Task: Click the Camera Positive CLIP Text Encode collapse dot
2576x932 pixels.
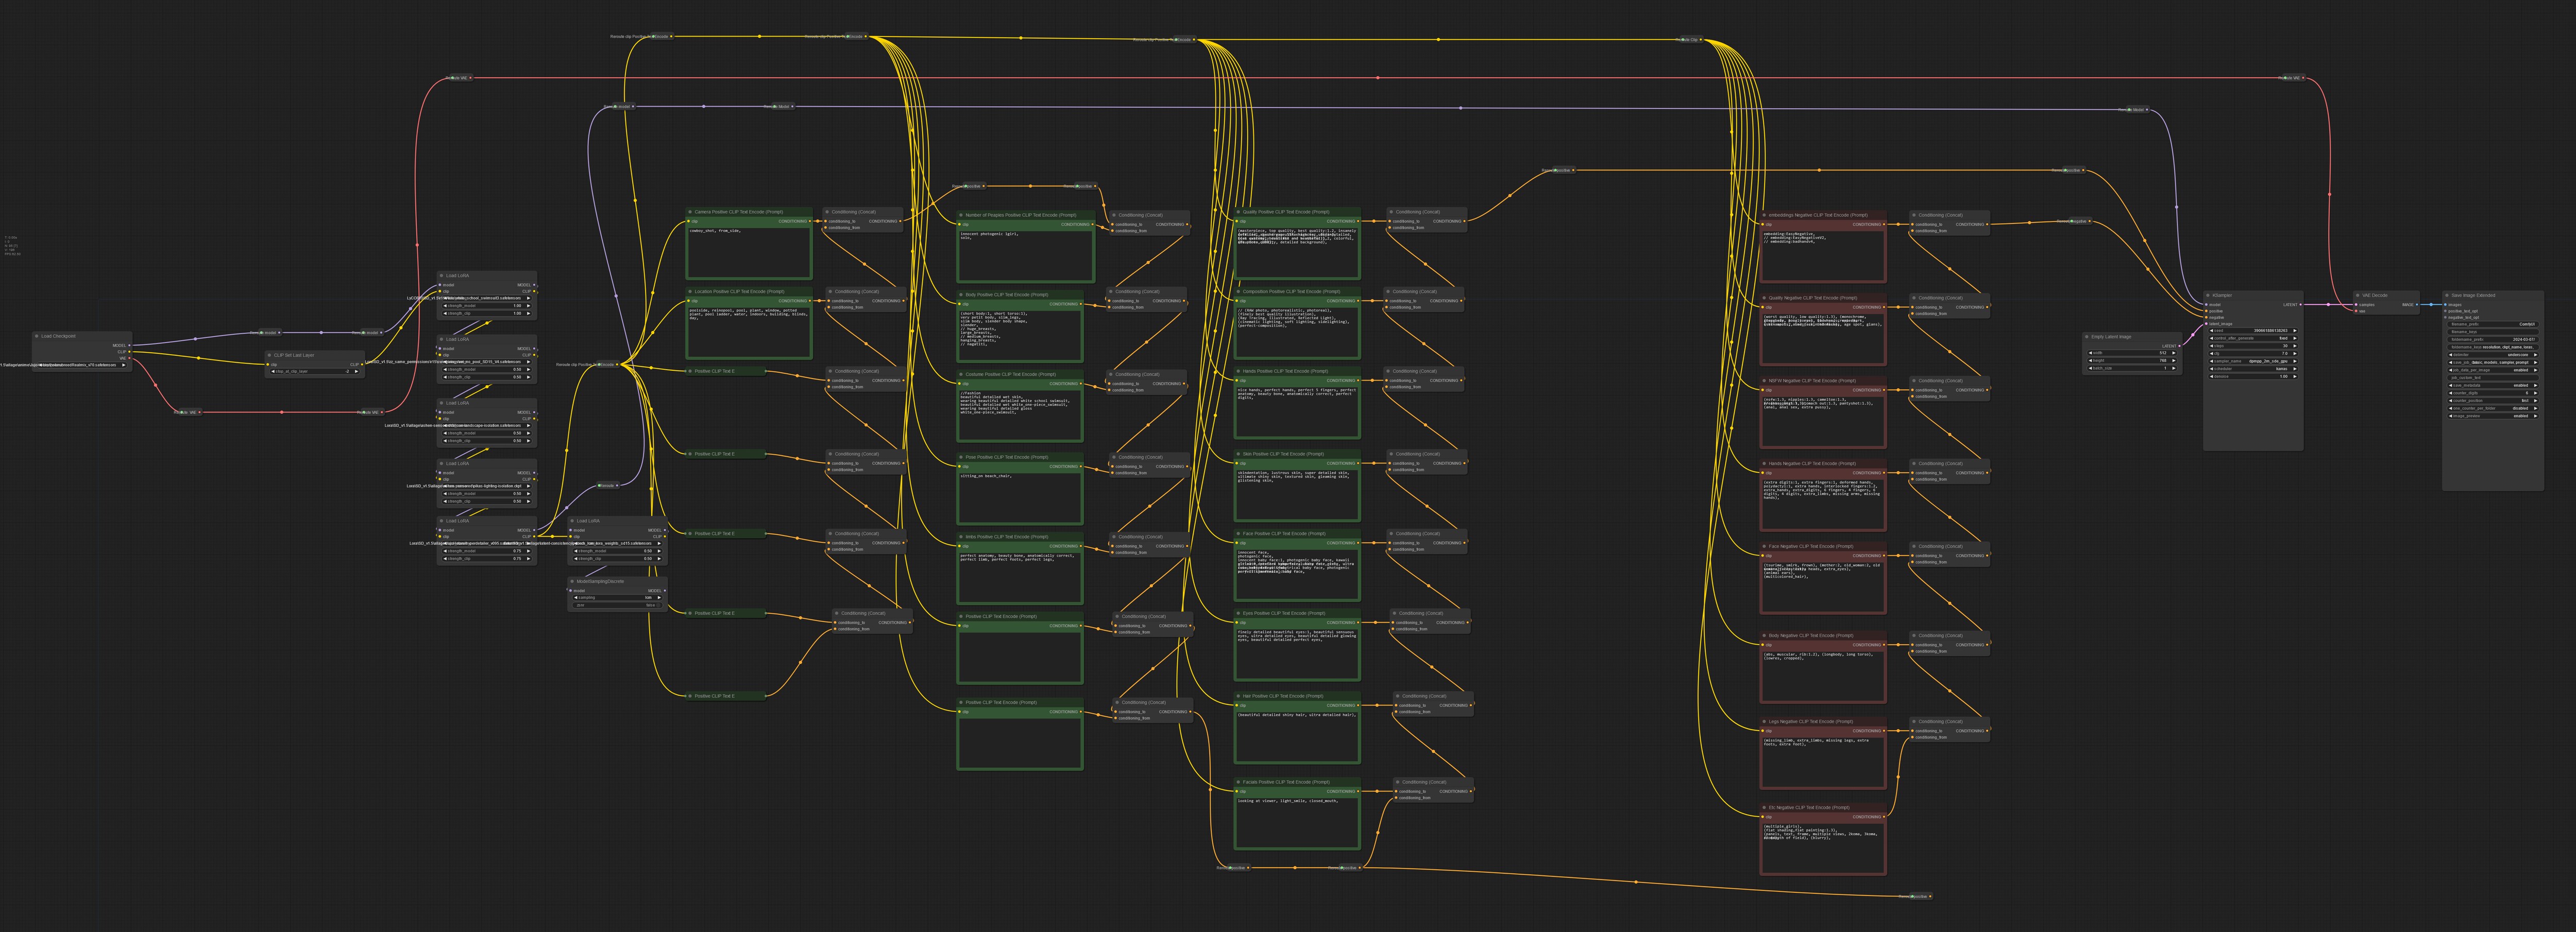Action: click(x=690, y=212)
